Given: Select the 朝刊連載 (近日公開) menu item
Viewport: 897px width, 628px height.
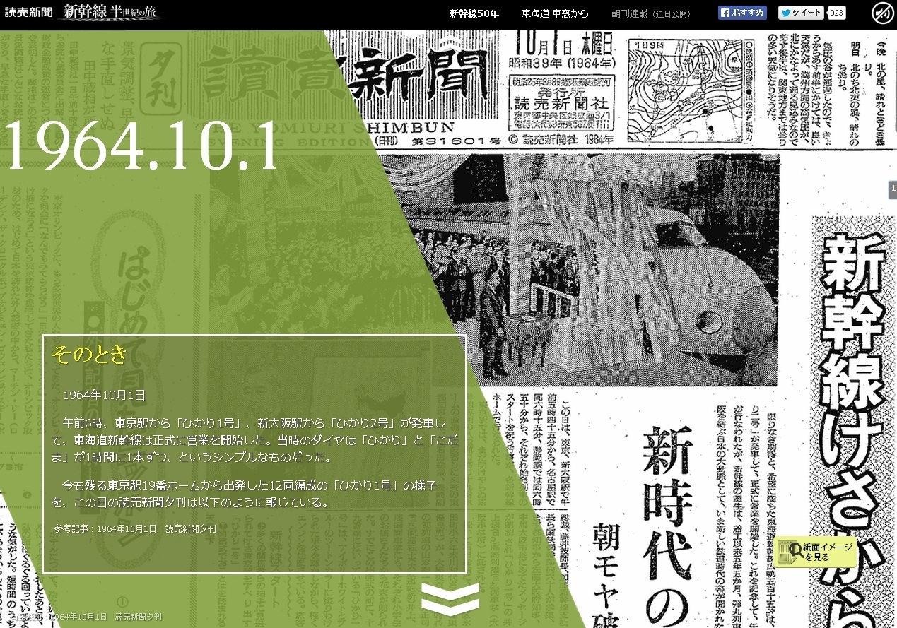Looking at the screenshot, I should tap(651, 13).
